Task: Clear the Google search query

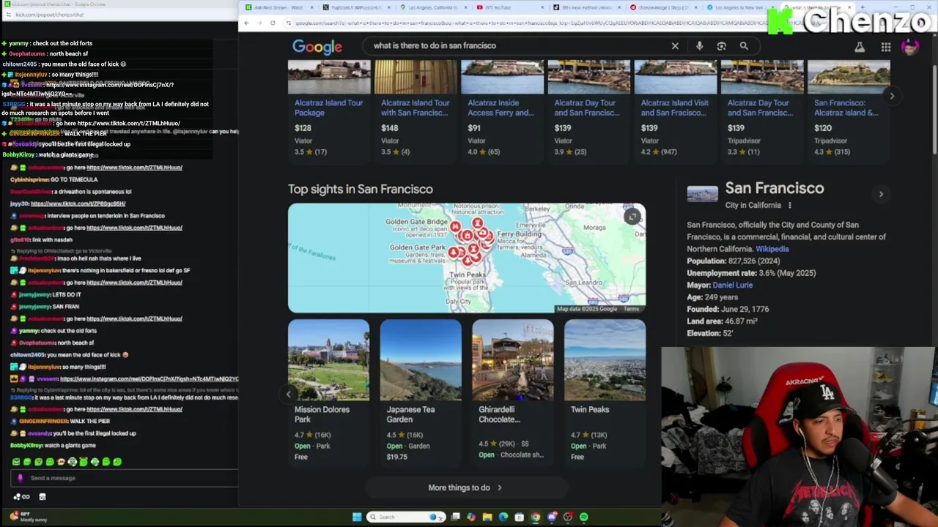Action: point(675,46)
